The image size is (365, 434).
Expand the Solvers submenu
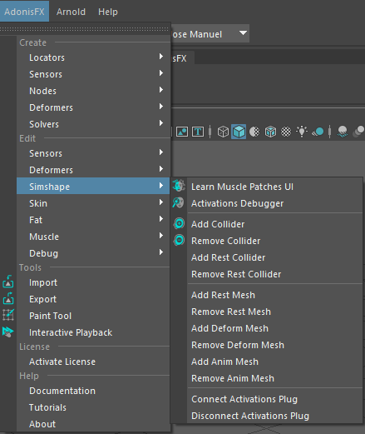[93, 124]
